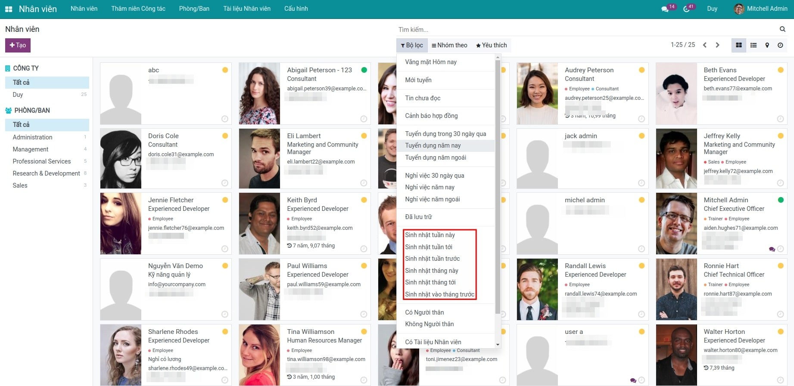Open the messages conversation icon
Image resolution: width=794 pixels, height=386 pixels.
[665, 9]
